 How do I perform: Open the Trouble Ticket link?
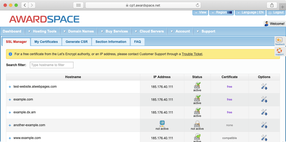192,54
